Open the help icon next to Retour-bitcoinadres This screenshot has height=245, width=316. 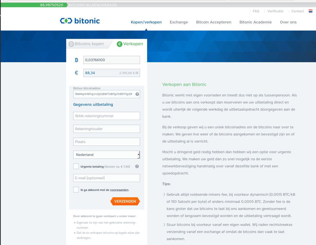click(137, 94)
